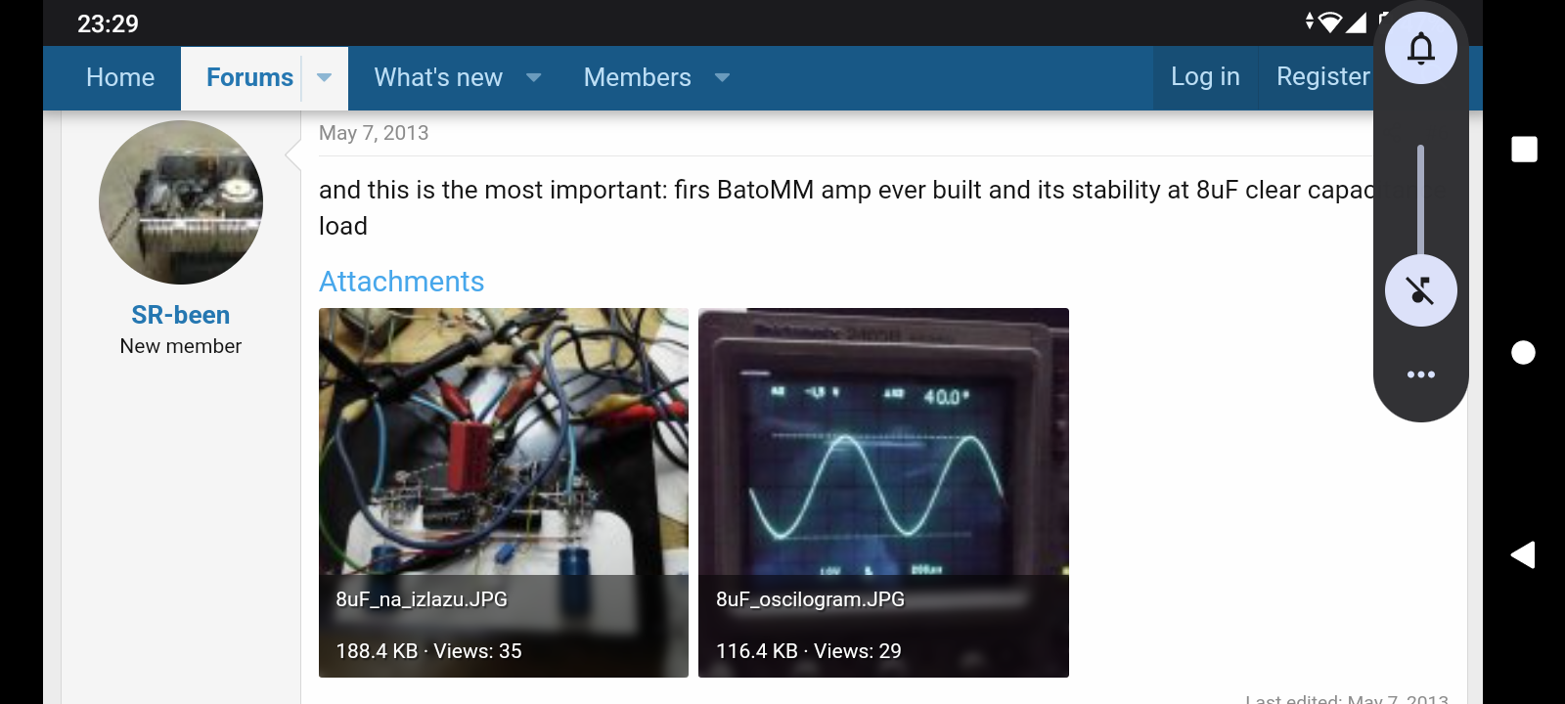The image size is (1565, 704).
Task: Go to the Home tab
Action: pyautogui.click(x=120, y=77)
